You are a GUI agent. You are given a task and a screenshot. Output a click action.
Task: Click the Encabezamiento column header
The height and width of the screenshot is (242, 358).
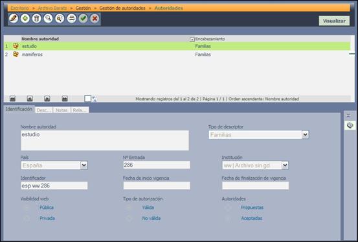[x=210, y=39]
